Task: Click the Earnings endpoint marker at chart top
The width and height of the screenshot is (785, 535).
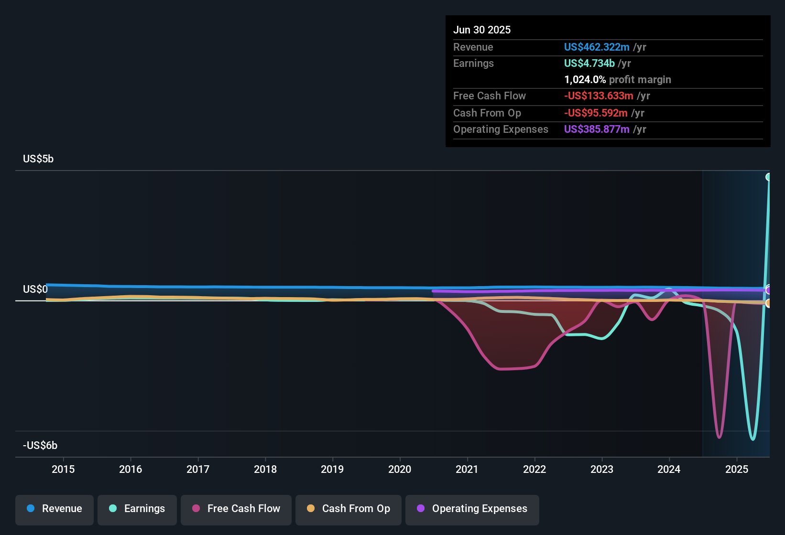Action: (x=769, y=177)
